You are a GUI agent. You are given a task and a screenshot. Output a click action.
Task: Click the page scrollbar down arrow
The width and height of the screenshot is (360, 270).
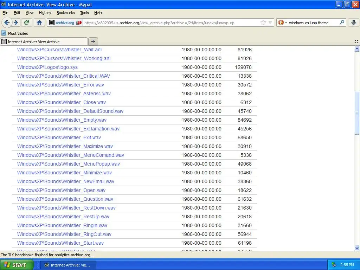coord(357,248)
